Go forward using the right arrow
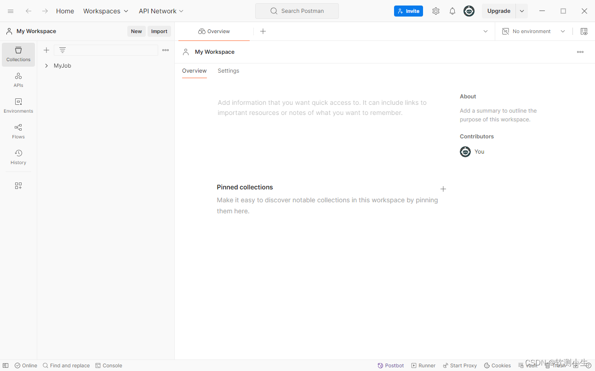This screenshot has height=371, width=595. [x=45, y=11]
